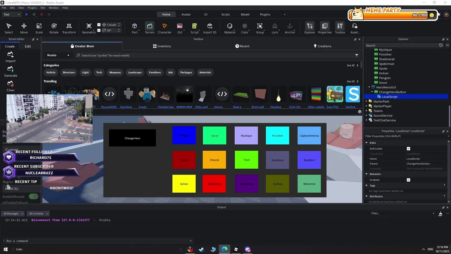Click the cyan Punisher hero tile
This screenshot has height=254, width=451.
pos(278,135)
